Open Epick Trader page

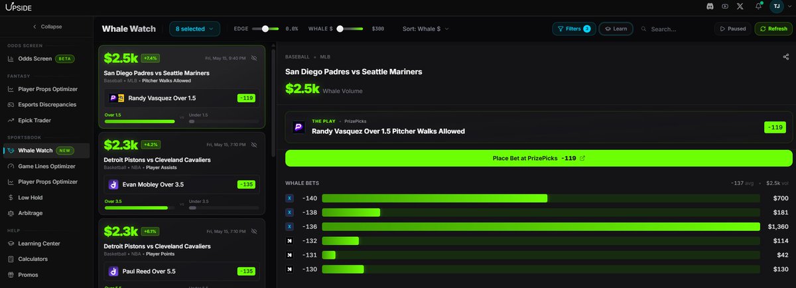pyautogui.click(x=46, y=120)
